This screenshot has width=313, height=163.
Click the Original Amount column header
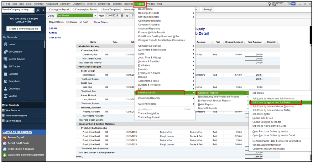point(234,42)
